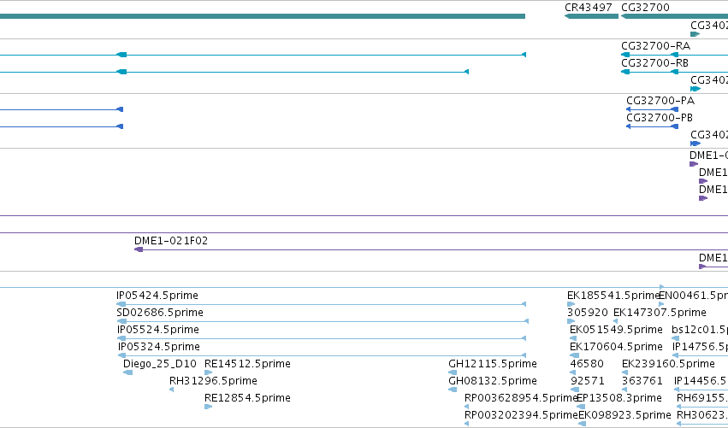Select the GH12115.5prime EST label

pyautogui.click(x=493, y=364)
